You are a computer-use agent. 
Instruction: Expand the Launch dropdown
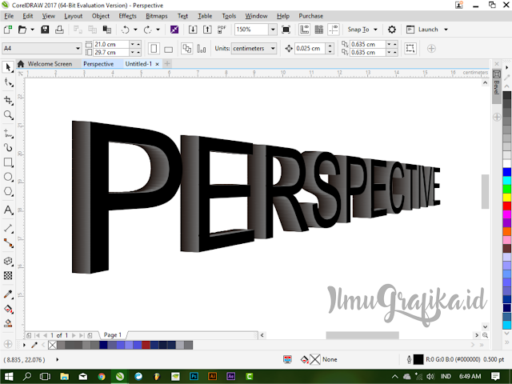point(446,30)
